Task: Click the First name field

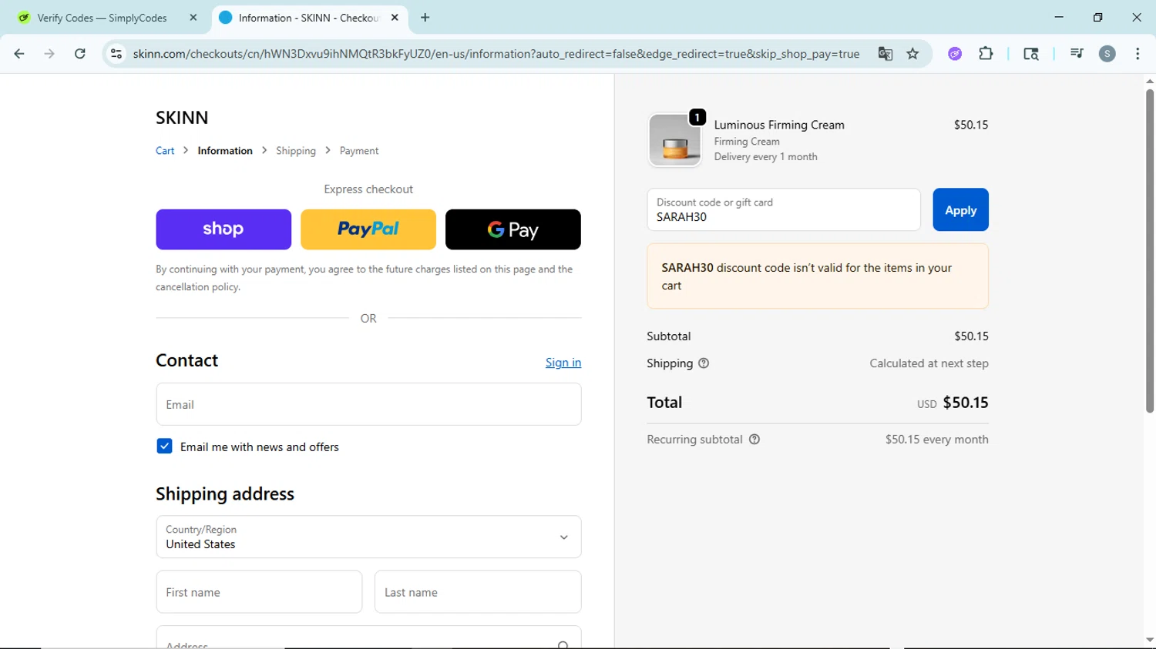Action: (x=259, y=592)
